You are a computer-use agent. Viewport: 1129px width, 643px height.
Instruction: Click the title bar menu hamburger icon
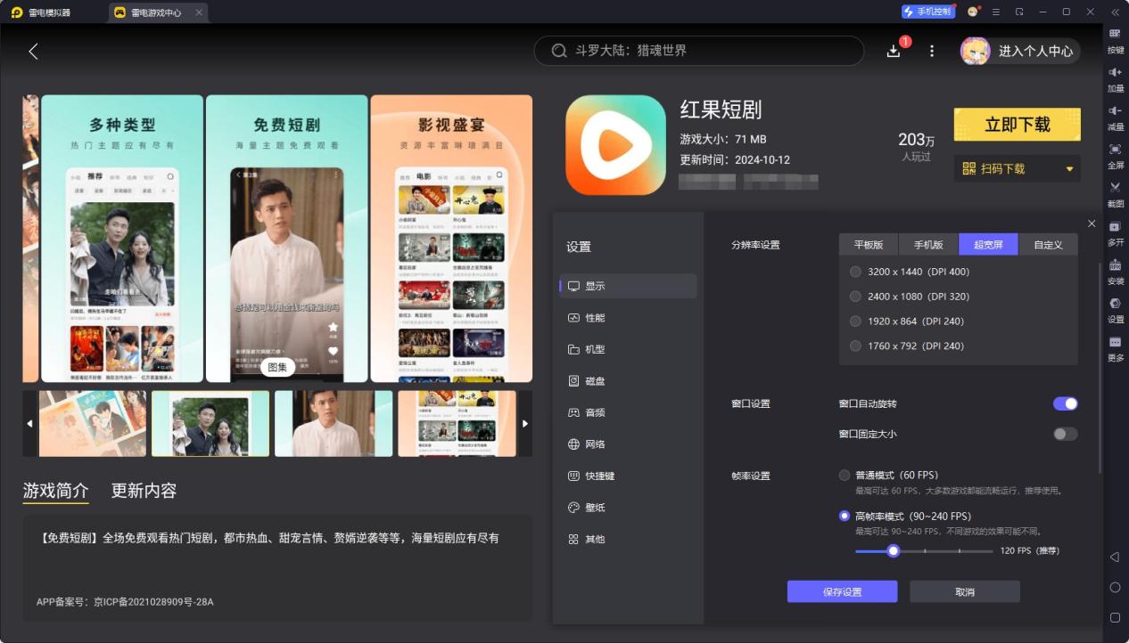(996, 12)
